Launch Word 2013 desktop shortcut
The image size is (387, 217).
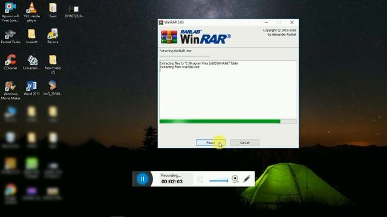point(31,89)
